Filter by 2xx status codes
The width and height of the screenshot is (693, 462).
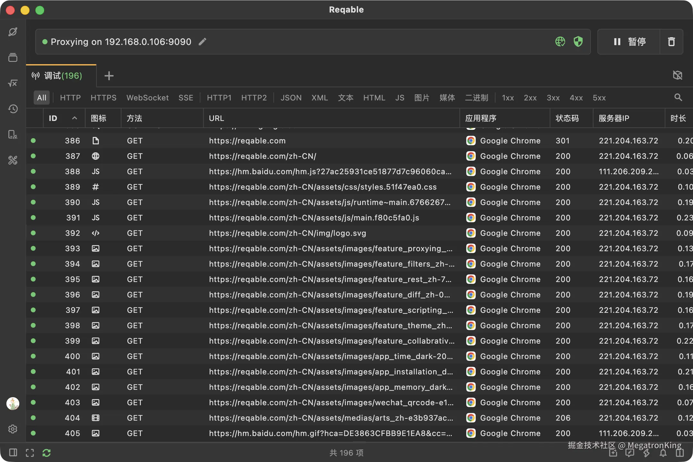coord(530,98)
